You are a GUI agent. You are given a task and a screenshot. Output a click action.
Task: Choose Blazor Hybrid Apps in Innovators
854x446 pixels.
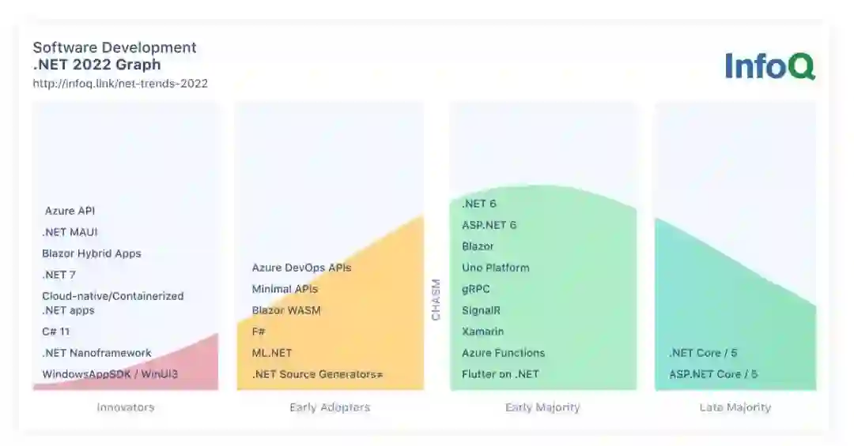pyautogui.click(x=92, y=253)
